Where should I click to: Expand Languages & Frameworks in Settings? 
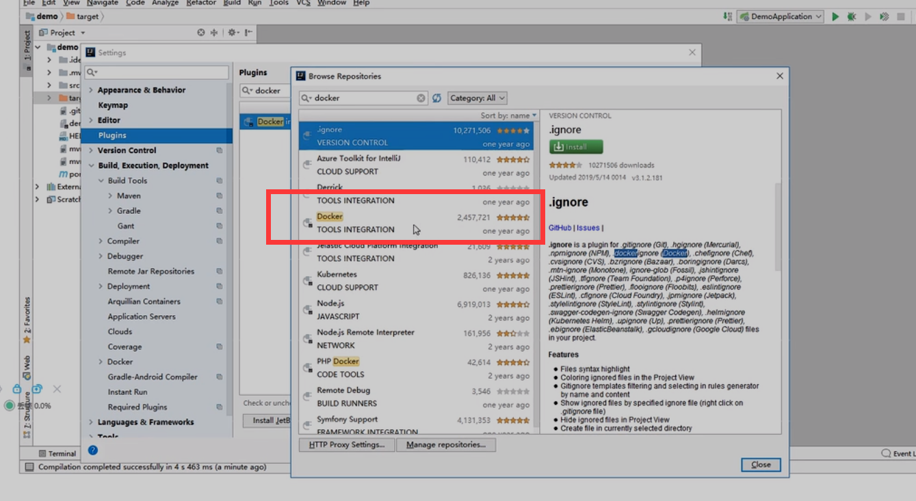pos(91,422)
